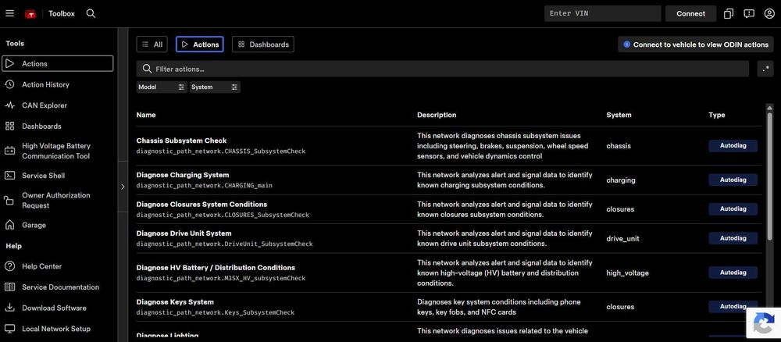
Task: Click the scrollbar up arrow
Action: pos(769,108)
